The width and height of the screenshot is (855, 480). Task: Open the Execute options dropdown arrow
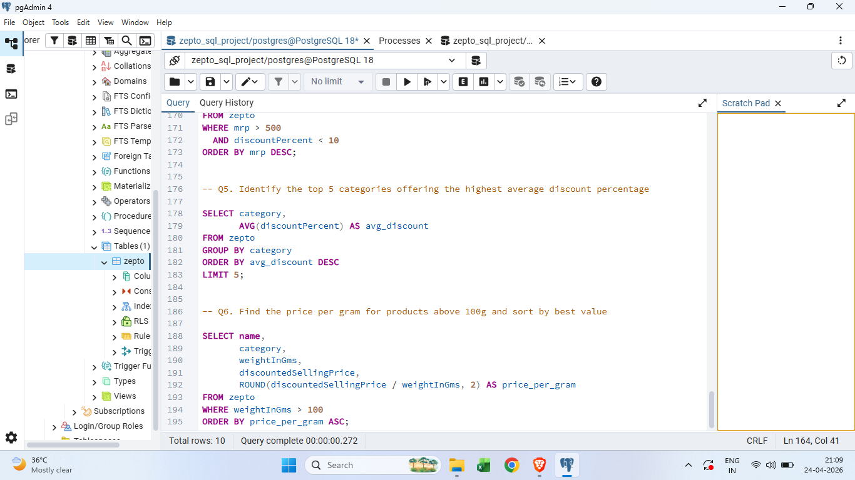[444, 81]
